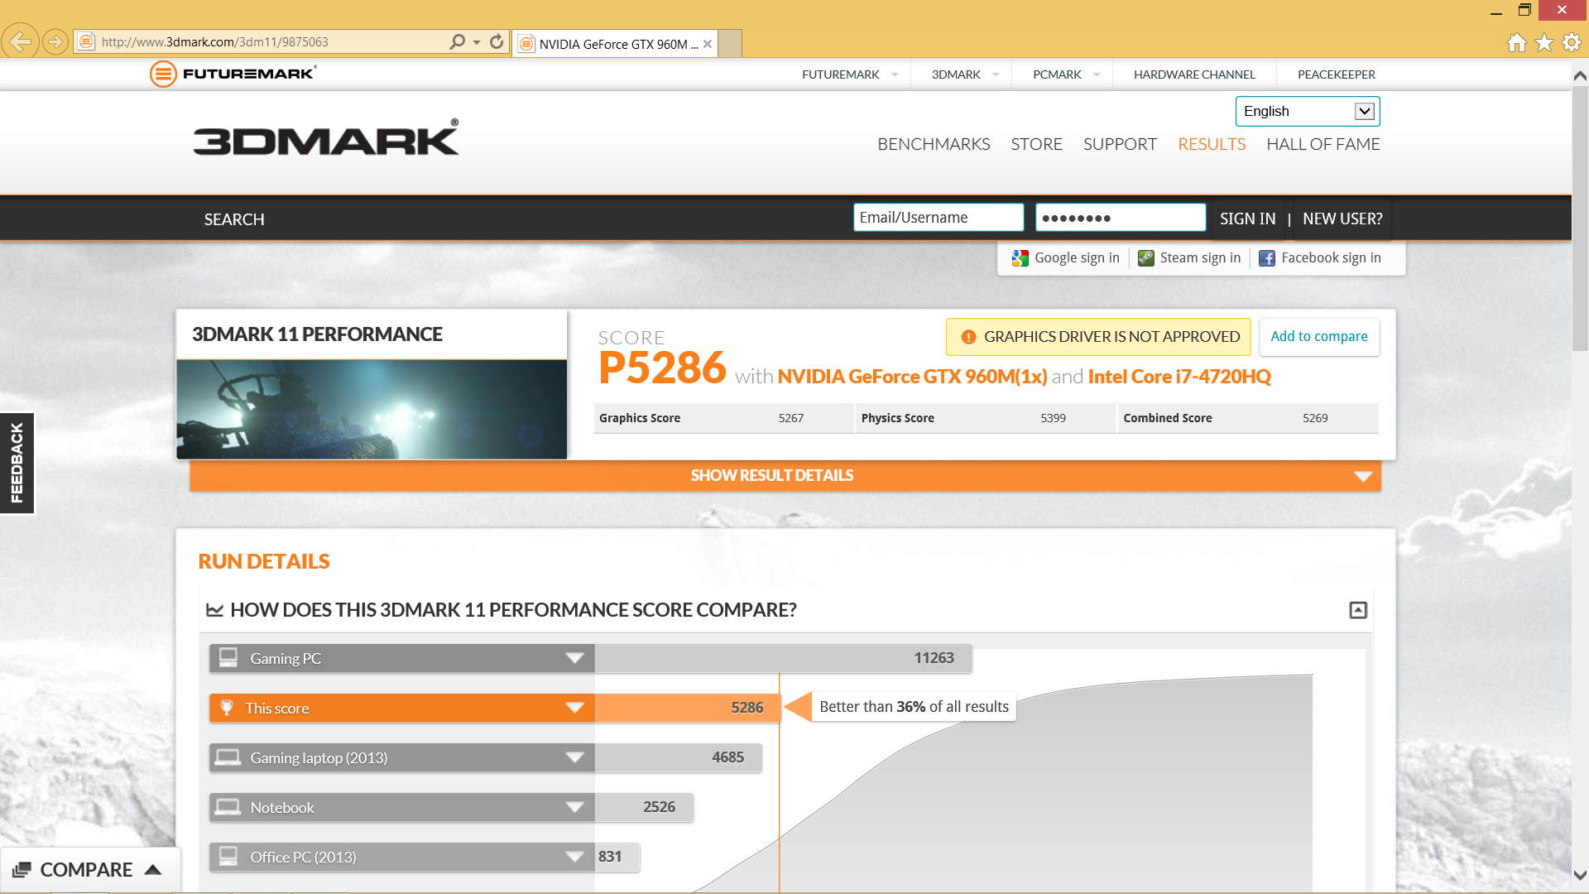The height and width of the screenshot is (894, 1589).
Task: Open the SUPPORT menu item
Action: (1120, 144)
